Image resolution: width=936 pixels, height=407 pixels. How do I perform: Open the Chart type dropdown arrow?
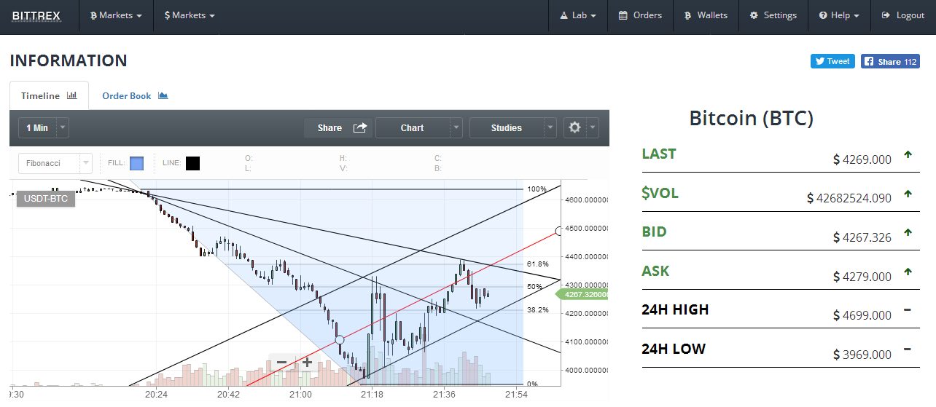coord(456,128)
